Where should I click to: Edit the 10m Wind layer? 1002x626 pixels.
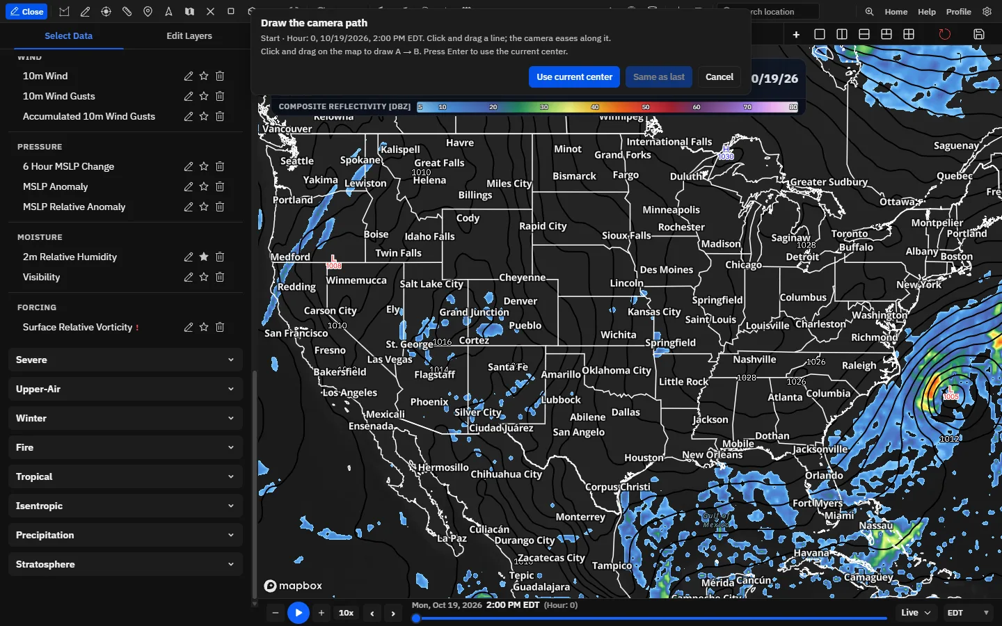189,76
